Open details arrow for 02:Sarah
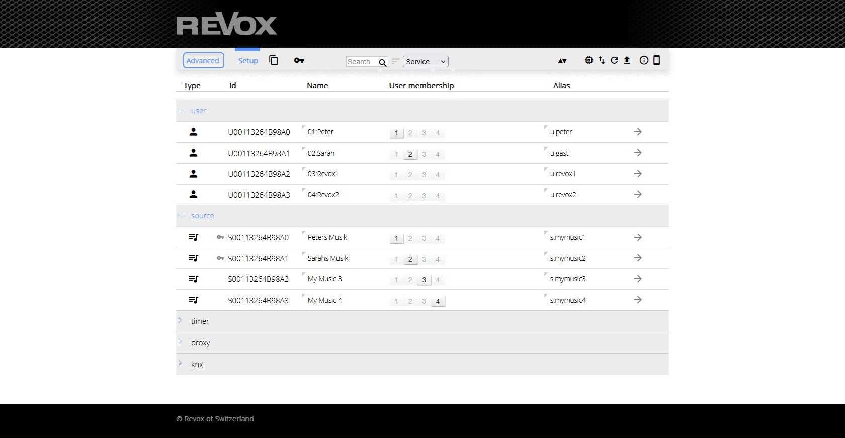 pyautogui.click(x=638, y=153)
